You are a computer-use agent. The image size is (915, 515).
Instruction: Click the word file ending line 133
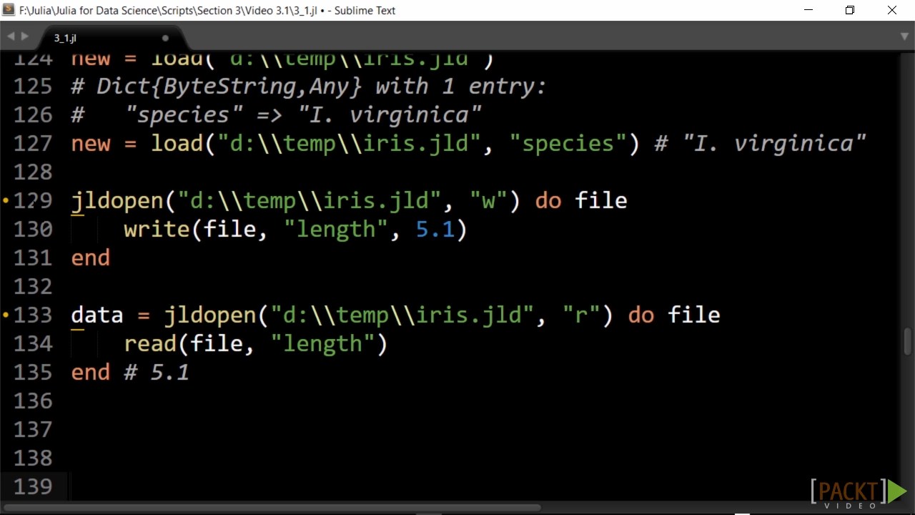coord(694,315)
